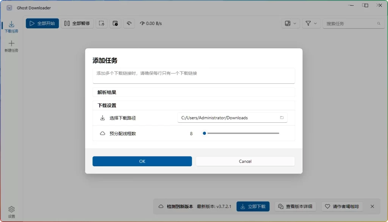Screen dimensions: 388x222
Task: Cancel the 添加任务 dialog
Action: coord(245,161)
